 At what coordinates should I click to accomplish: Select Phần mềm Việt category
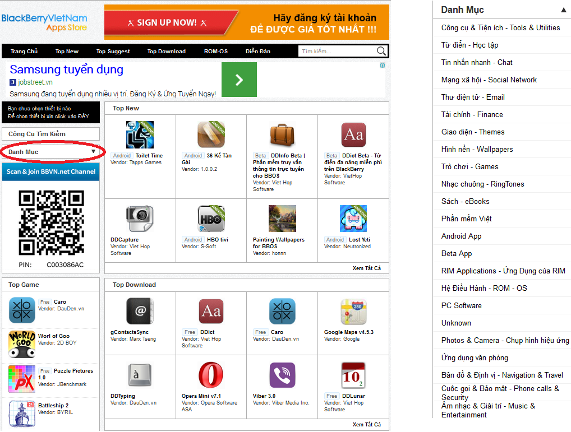pos(502,219)
